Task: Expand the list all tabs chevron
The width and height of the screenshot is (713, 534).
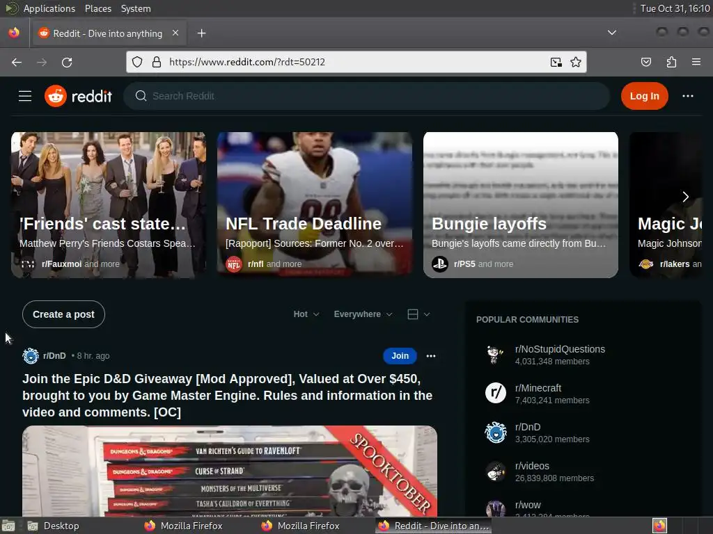Action: click(x=612, y=33)
